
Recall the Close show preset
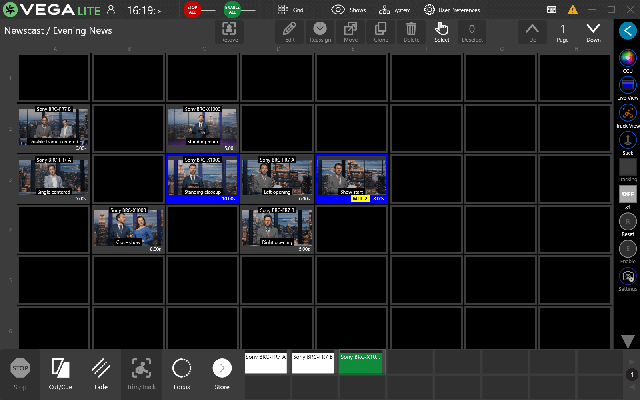pos(128,230)
